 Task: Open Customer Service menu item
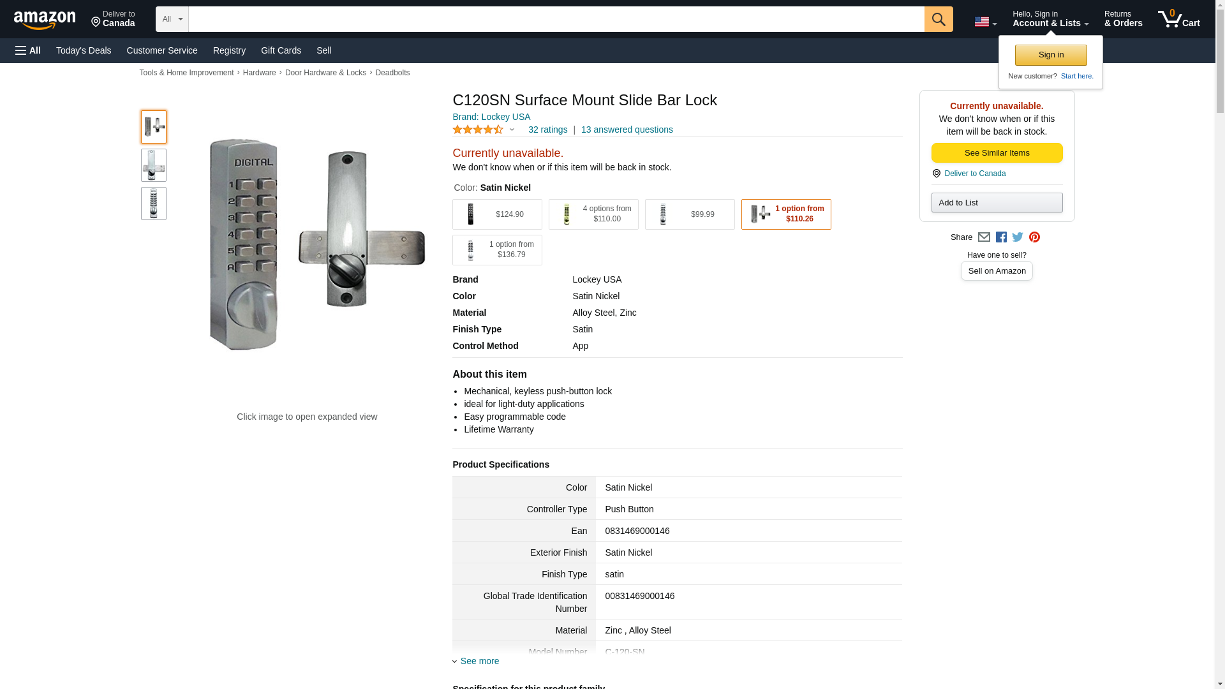coord(162,50)
